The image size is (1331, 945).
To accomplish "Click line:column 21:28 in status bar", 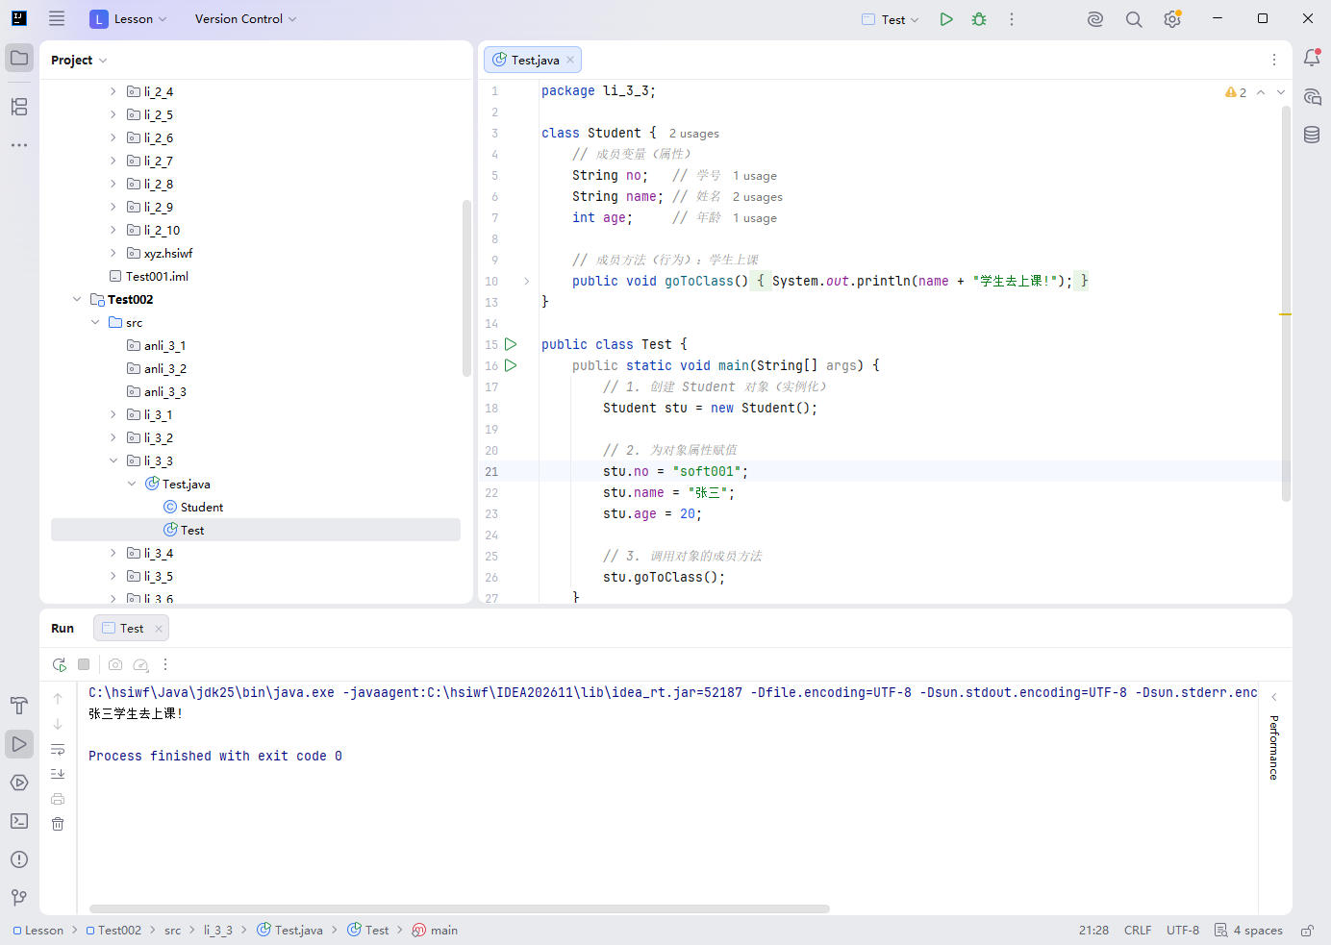I will 1093,931.
